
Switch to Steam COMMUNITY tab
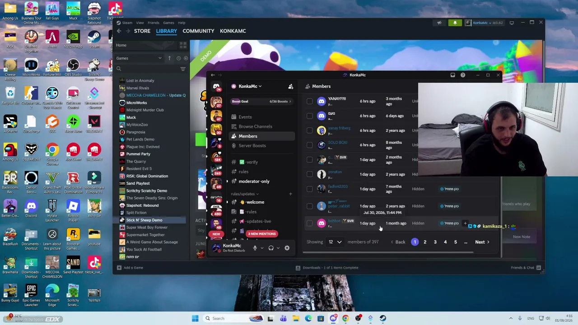click(198, 31)
